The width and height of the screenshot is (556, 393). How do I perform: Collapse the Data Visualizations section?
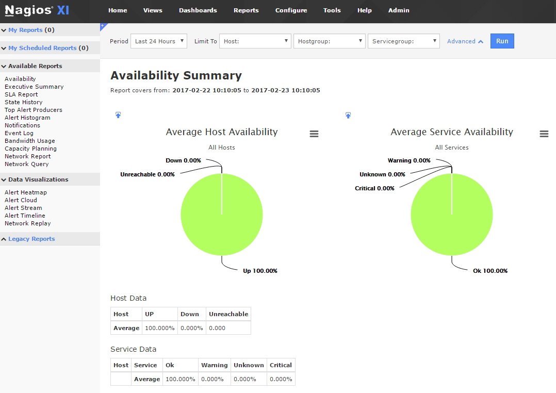[38, 179]
